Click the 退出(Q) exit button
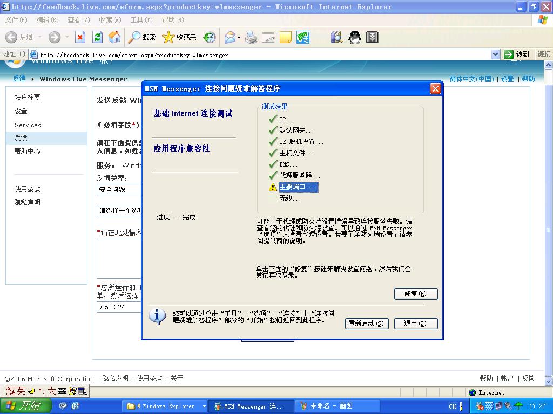The height and width of the screenshot is (414, 553). pyautogui.click(x=416, y=323)
